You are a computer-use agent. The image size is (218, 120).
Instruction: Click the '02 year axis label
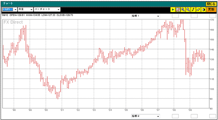pyautogui.click(x=78, y=110)
